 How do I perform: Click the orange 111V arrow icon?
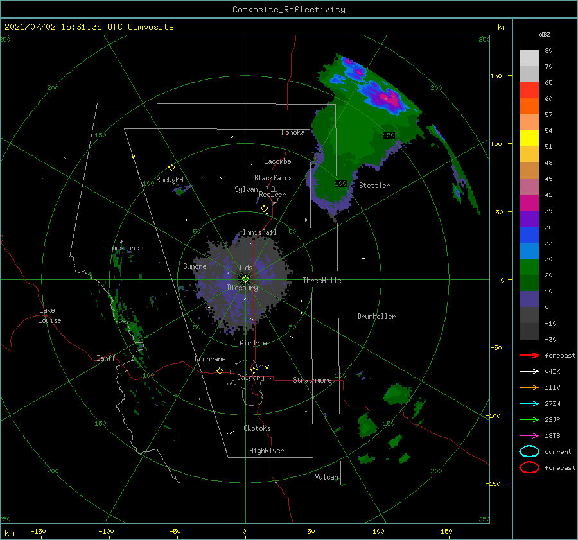[529, 387]
